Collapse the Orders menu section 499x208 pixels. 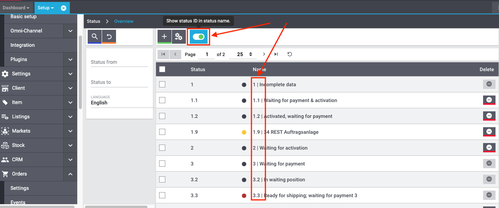(70, 174)
